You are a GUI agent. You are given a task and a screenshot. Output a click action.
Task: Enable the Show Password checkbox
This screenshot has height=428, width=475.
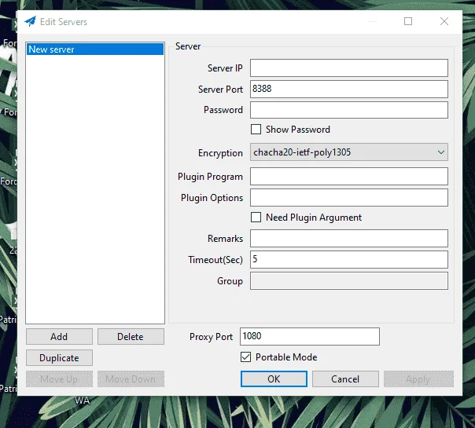click(256, 129)
